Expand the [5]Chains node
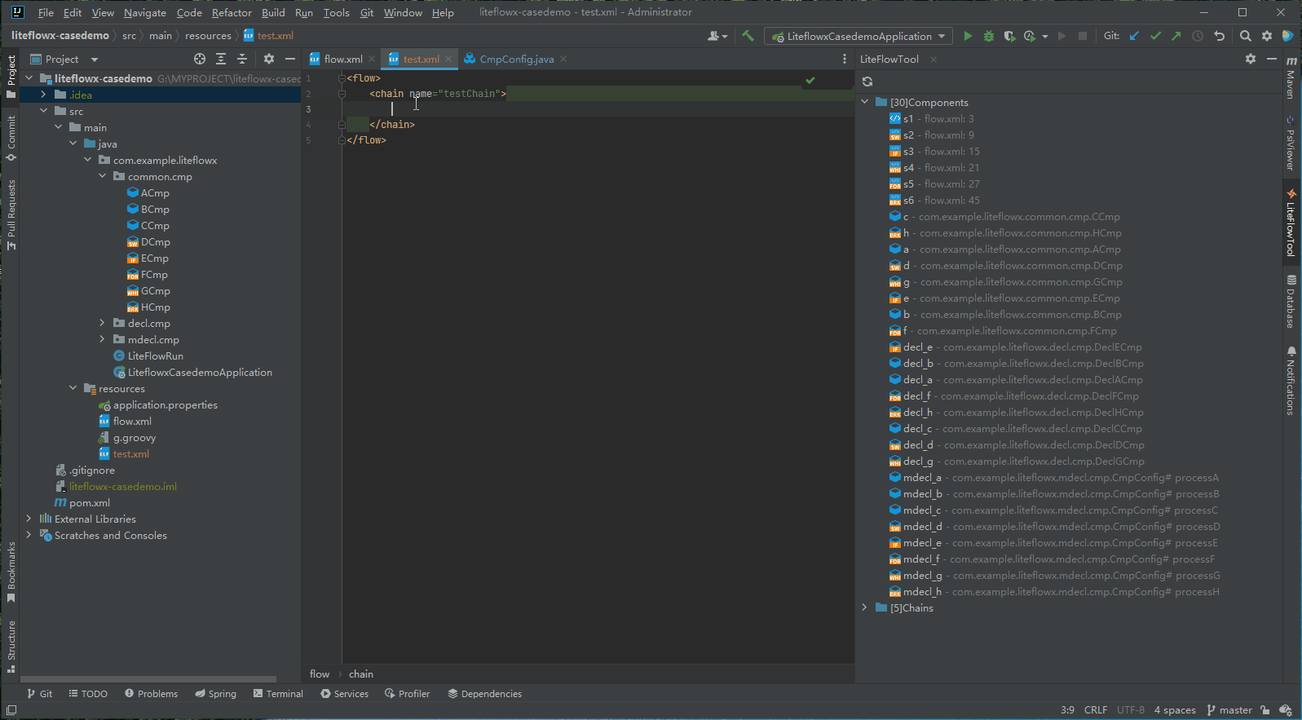 point(865,607)
